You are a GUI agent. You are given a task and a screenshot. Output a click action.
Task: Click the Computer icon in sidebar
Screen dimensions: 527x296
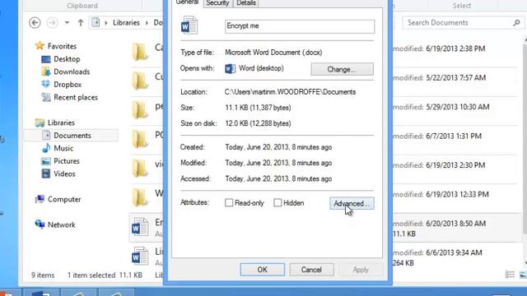pyautogui.click(x=40, y=199)
